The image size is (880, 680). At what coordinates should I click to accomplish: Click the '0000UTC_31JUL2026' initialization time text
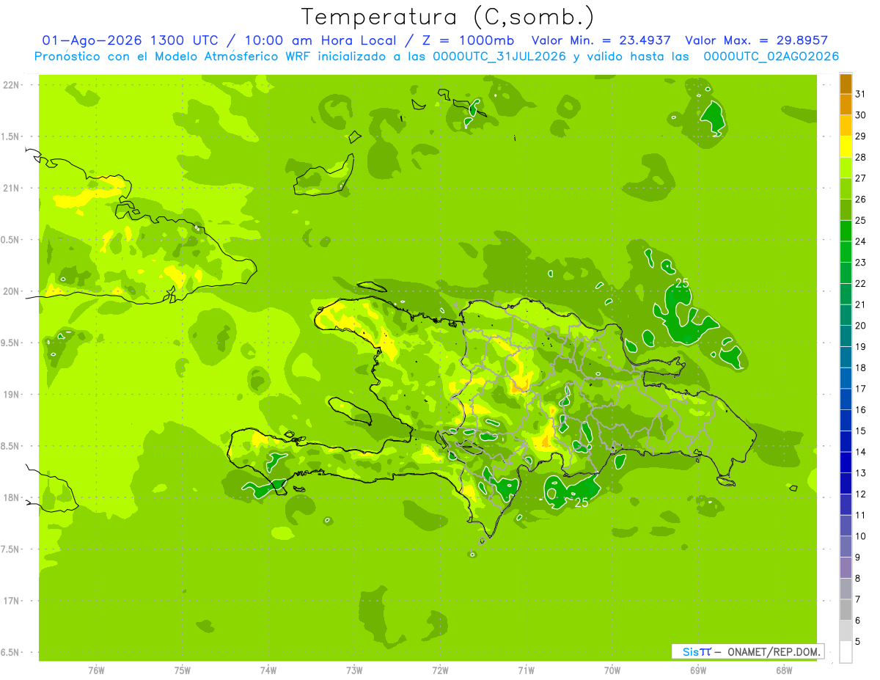(x=499, y=56)
